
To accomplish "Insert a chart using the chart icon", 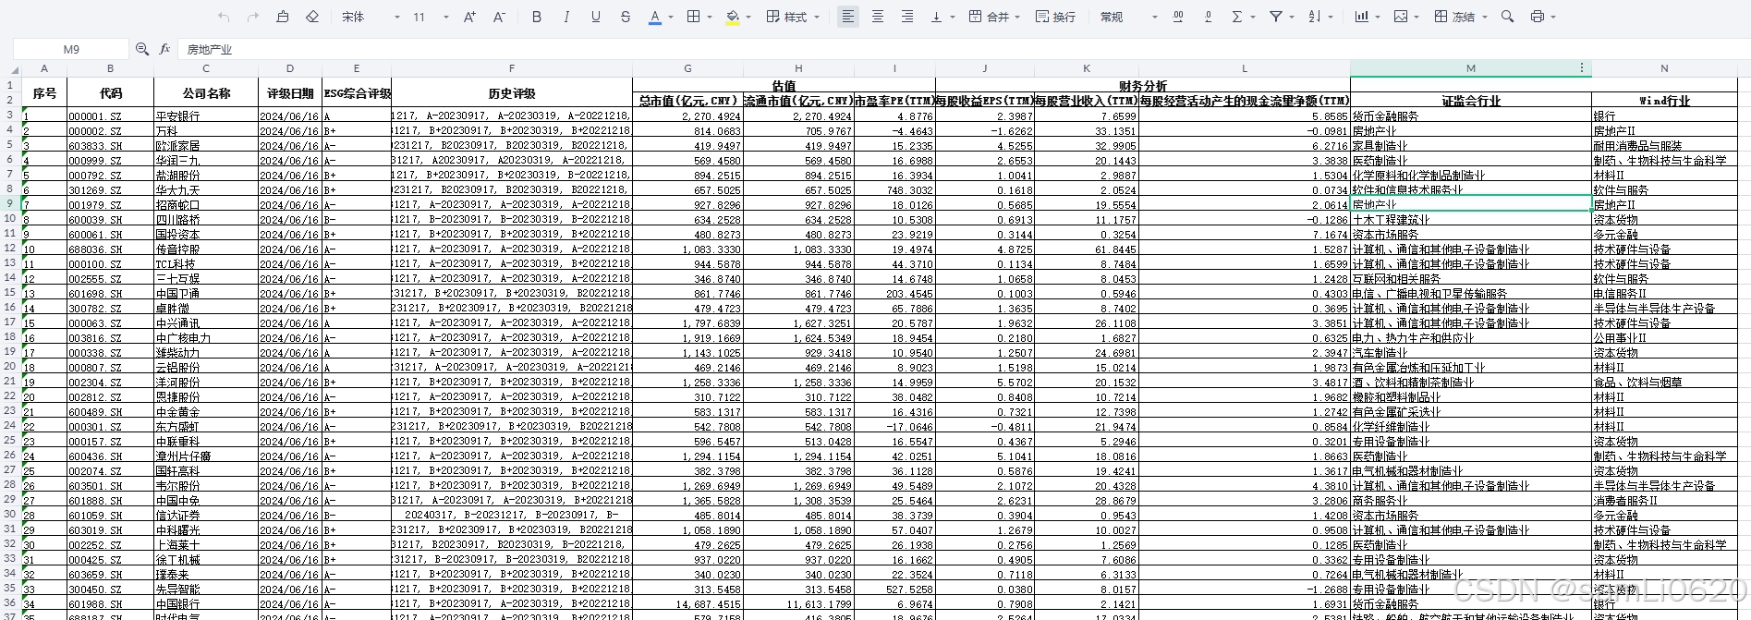I will [x=1362, y=17].
